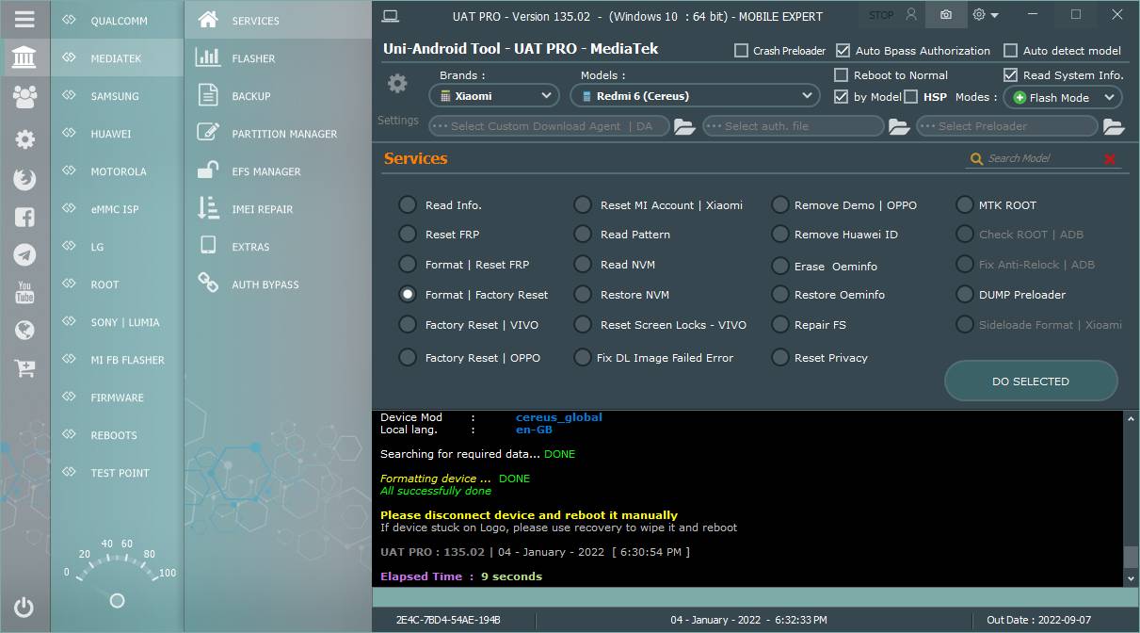1140x633 pixels.
Task: Click the bank building home icon
Action: coord(24,58)
